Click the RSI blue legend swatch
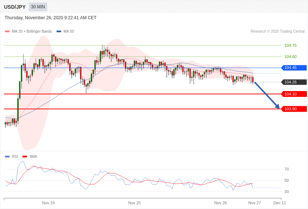This screenshot has height=209, width=308. pyautogui.click(x=7, y=157)
